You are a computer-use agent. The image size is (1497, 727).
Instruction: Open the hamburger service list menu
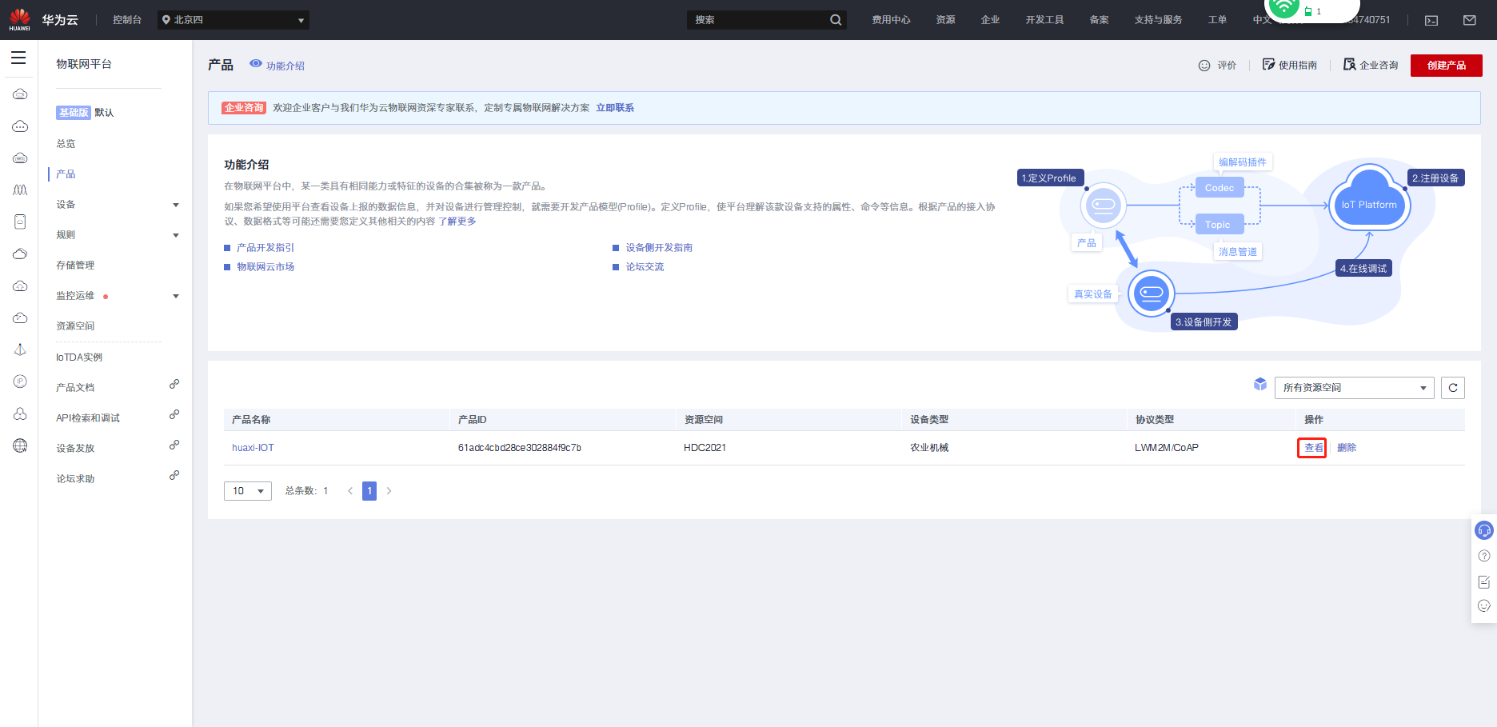[18, 58]
